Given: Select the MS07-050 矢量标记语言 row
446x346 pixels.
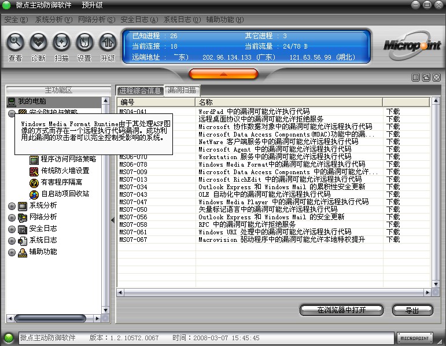Looking at the screenshot, I should (x=274, y=209).
